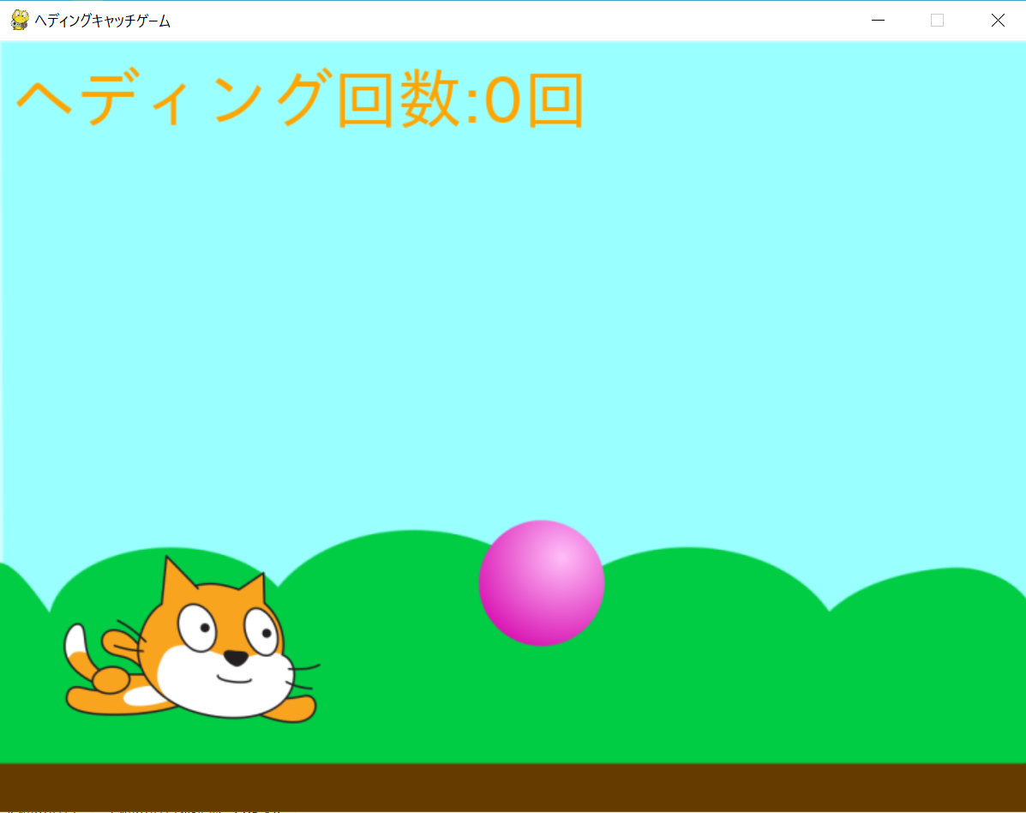Click the window title ヘディングキャッチゲーム

point(103,21)
